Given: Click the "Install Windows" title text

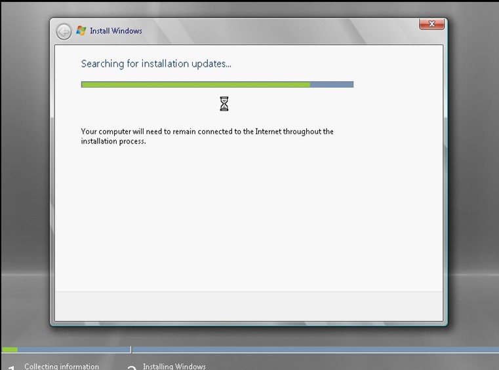Looking at the screenshot, I should (115, 31).
